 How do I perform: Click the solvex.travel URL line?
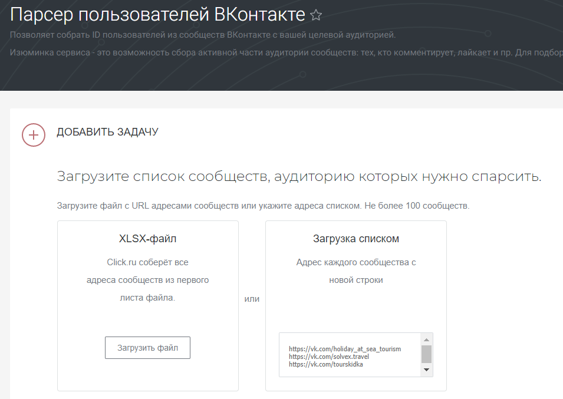329,357
